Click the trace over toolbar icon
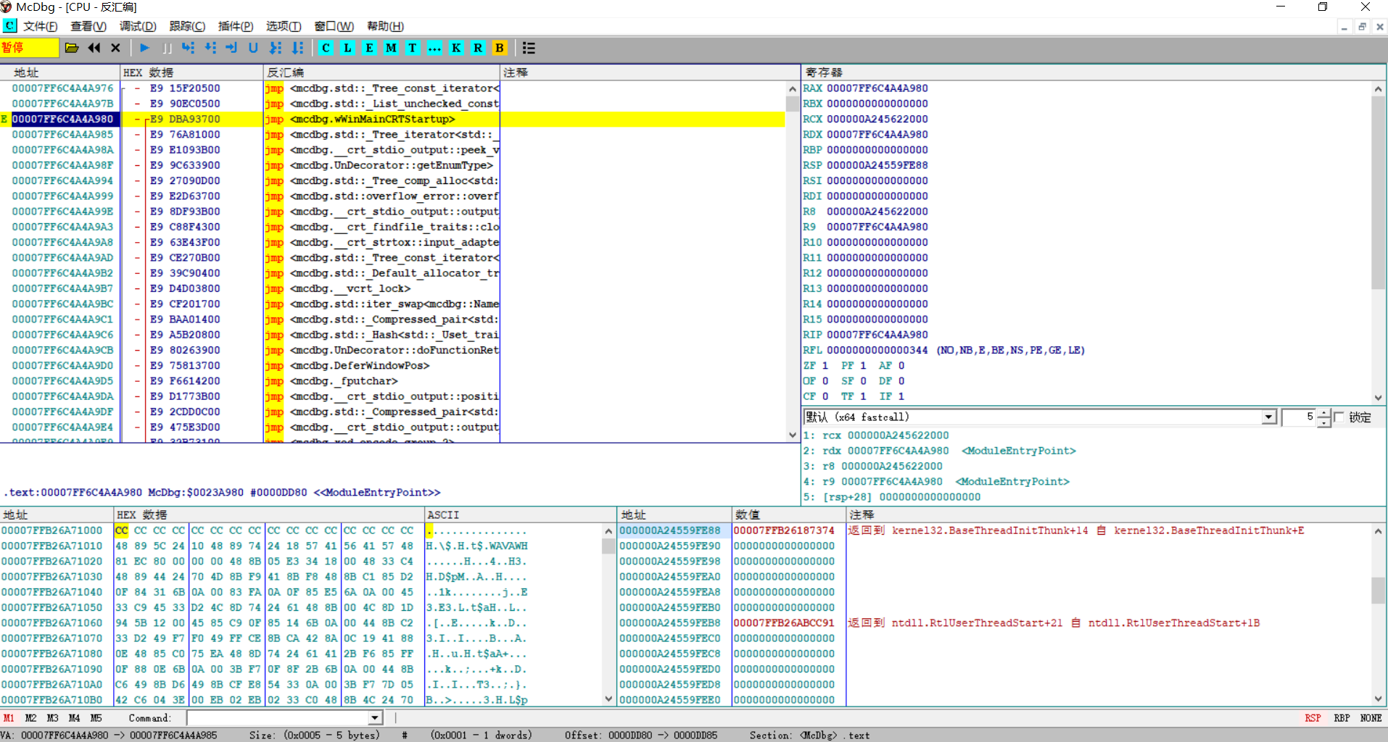 pyautogui.click(x=297, y=48)
